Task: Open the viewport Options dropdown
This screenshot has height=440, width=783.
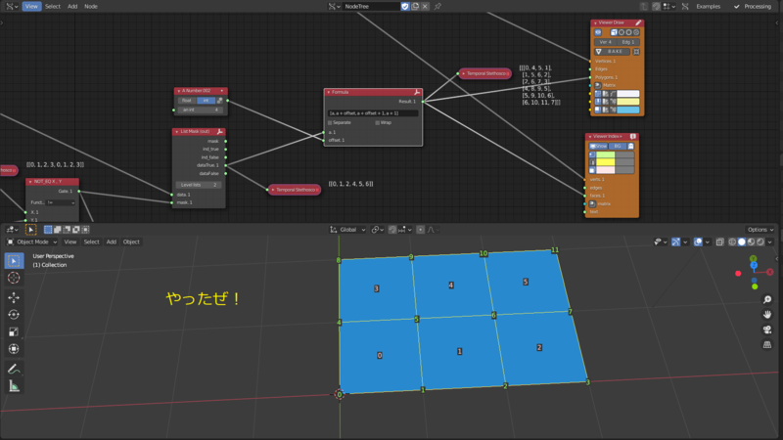Action: [x=760, y=230]
